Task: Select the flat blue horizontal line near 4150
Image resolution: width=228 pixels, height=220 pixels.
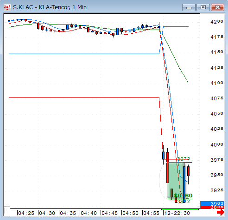Action: click(x=84, y=54)
